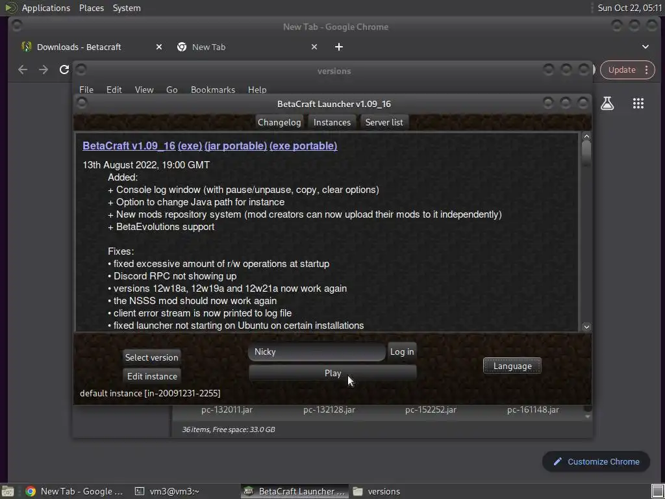Click the show desktop icon in taskbar

pos(8,491)
